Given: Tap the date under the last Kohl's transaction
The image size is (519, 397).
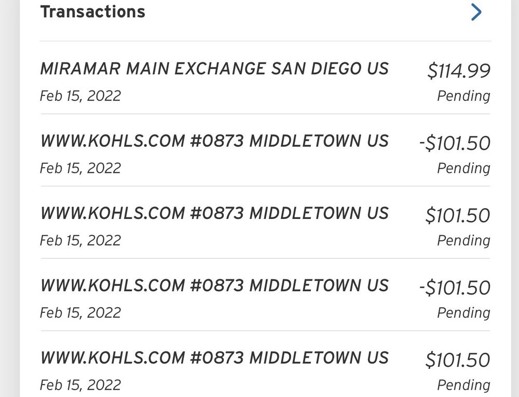Looking at the screenshot, I should [80, 385].
